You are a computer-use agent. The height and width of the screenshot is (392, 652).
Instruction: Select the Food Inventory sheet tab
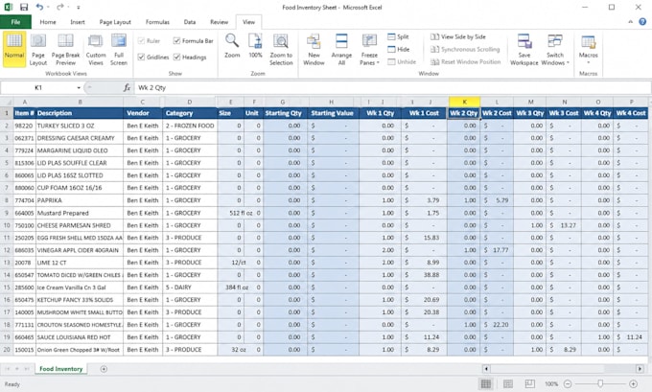61,369
